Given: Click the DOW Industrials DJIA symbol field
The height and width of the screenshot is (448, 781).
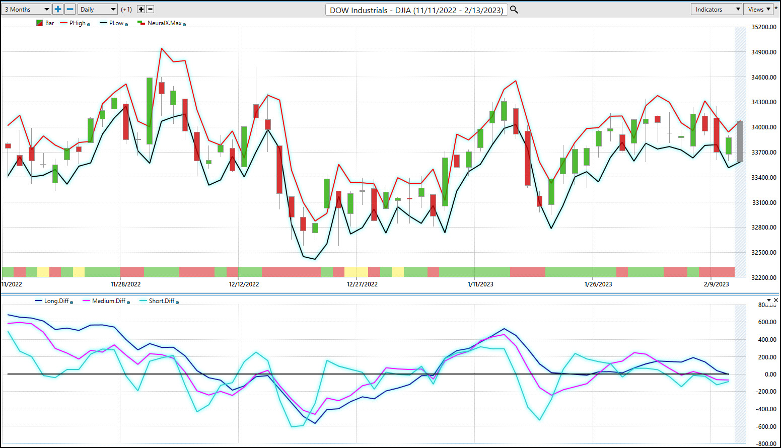Looking at the screenshot, I should (x=416, y=10).
